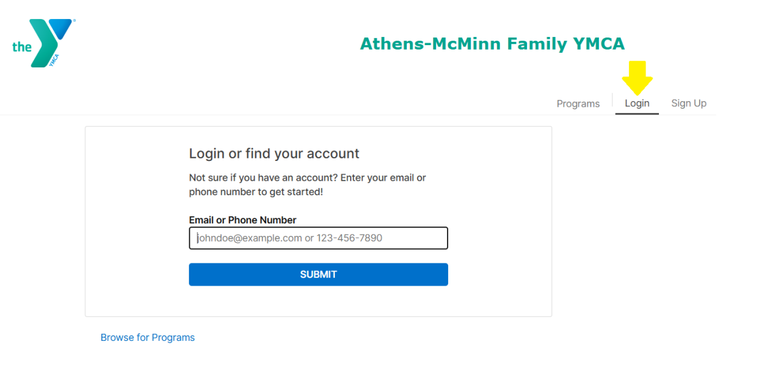Click the "Login or find your account" heading
764x374 pixels.
(274, 153)
